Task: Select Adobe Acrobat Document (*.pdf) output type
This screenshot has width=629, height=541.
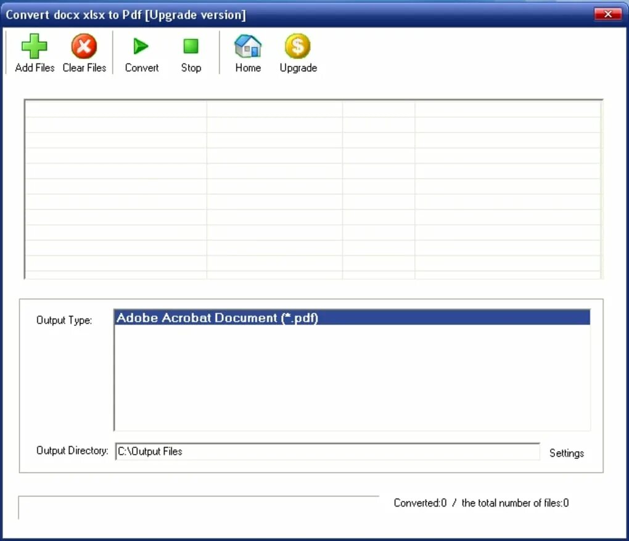Action: pos(352,318)
